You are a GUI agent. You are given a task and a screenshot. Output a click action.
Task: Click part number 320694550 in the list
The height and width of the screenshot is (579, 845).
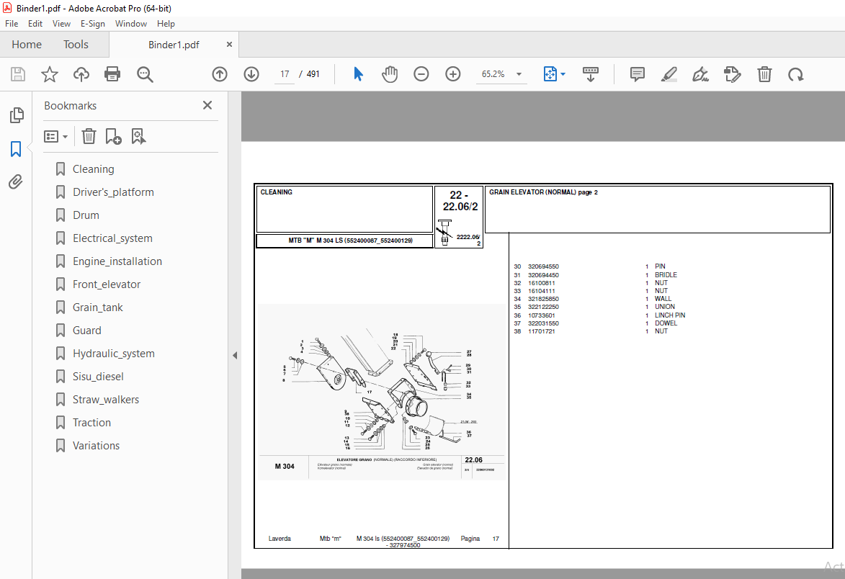(543, 266)
